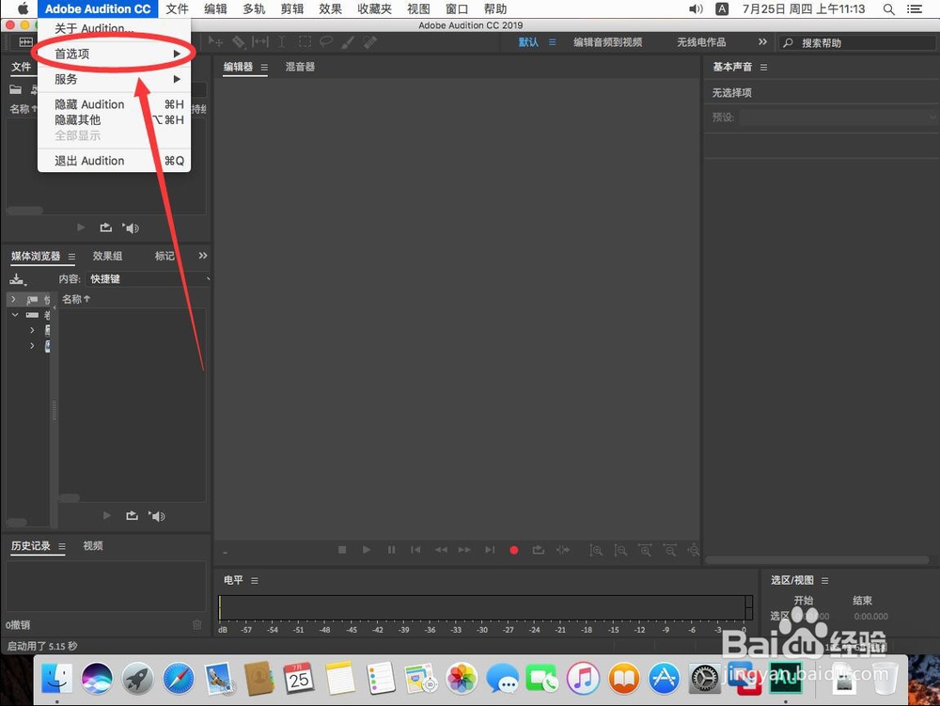This screenshot has width=940, height=706.
Task: Toggle loop playback in media browser
Action: 132,516
